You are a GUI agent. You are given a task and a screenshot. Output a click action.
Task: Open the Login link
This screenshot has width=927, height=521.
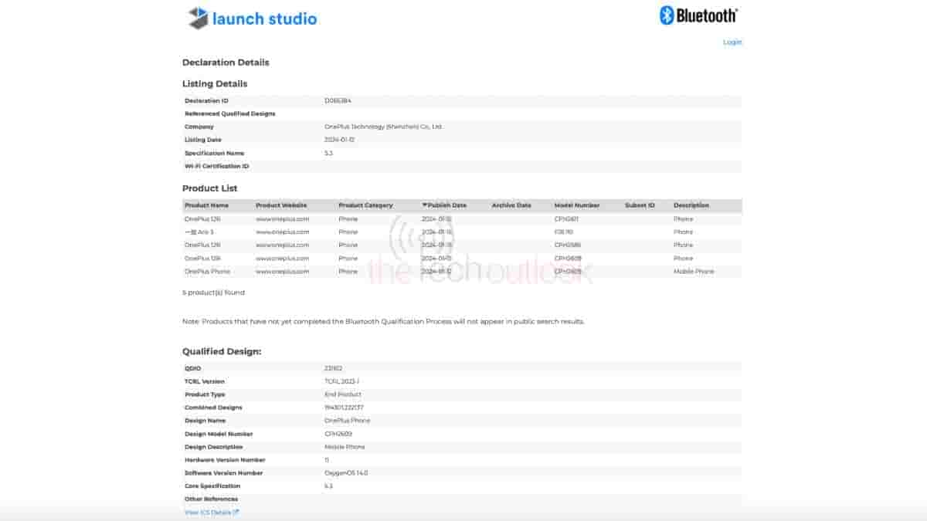click(732, 42)
